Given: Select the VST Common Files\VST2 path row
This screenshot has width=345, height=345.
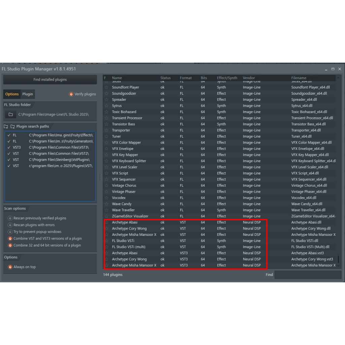Looking at the screenshot, I should 50,154.
